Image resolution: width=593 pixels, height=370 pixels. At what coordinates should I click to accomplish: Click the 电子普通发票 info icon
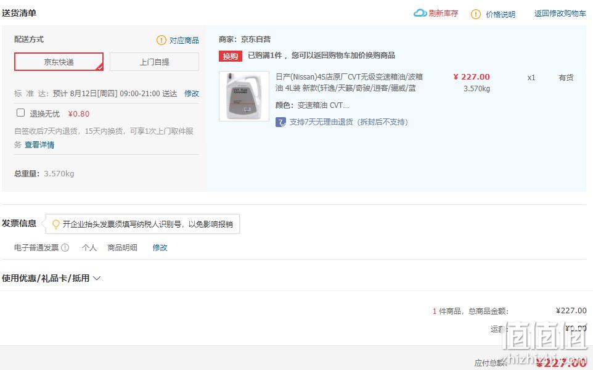coord(65,247)
